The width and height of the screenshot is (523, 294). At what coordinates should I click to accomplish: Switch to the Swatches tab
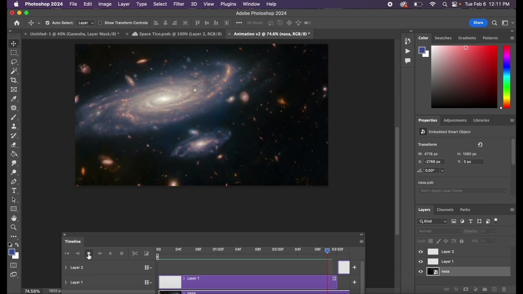coord(443,38)
